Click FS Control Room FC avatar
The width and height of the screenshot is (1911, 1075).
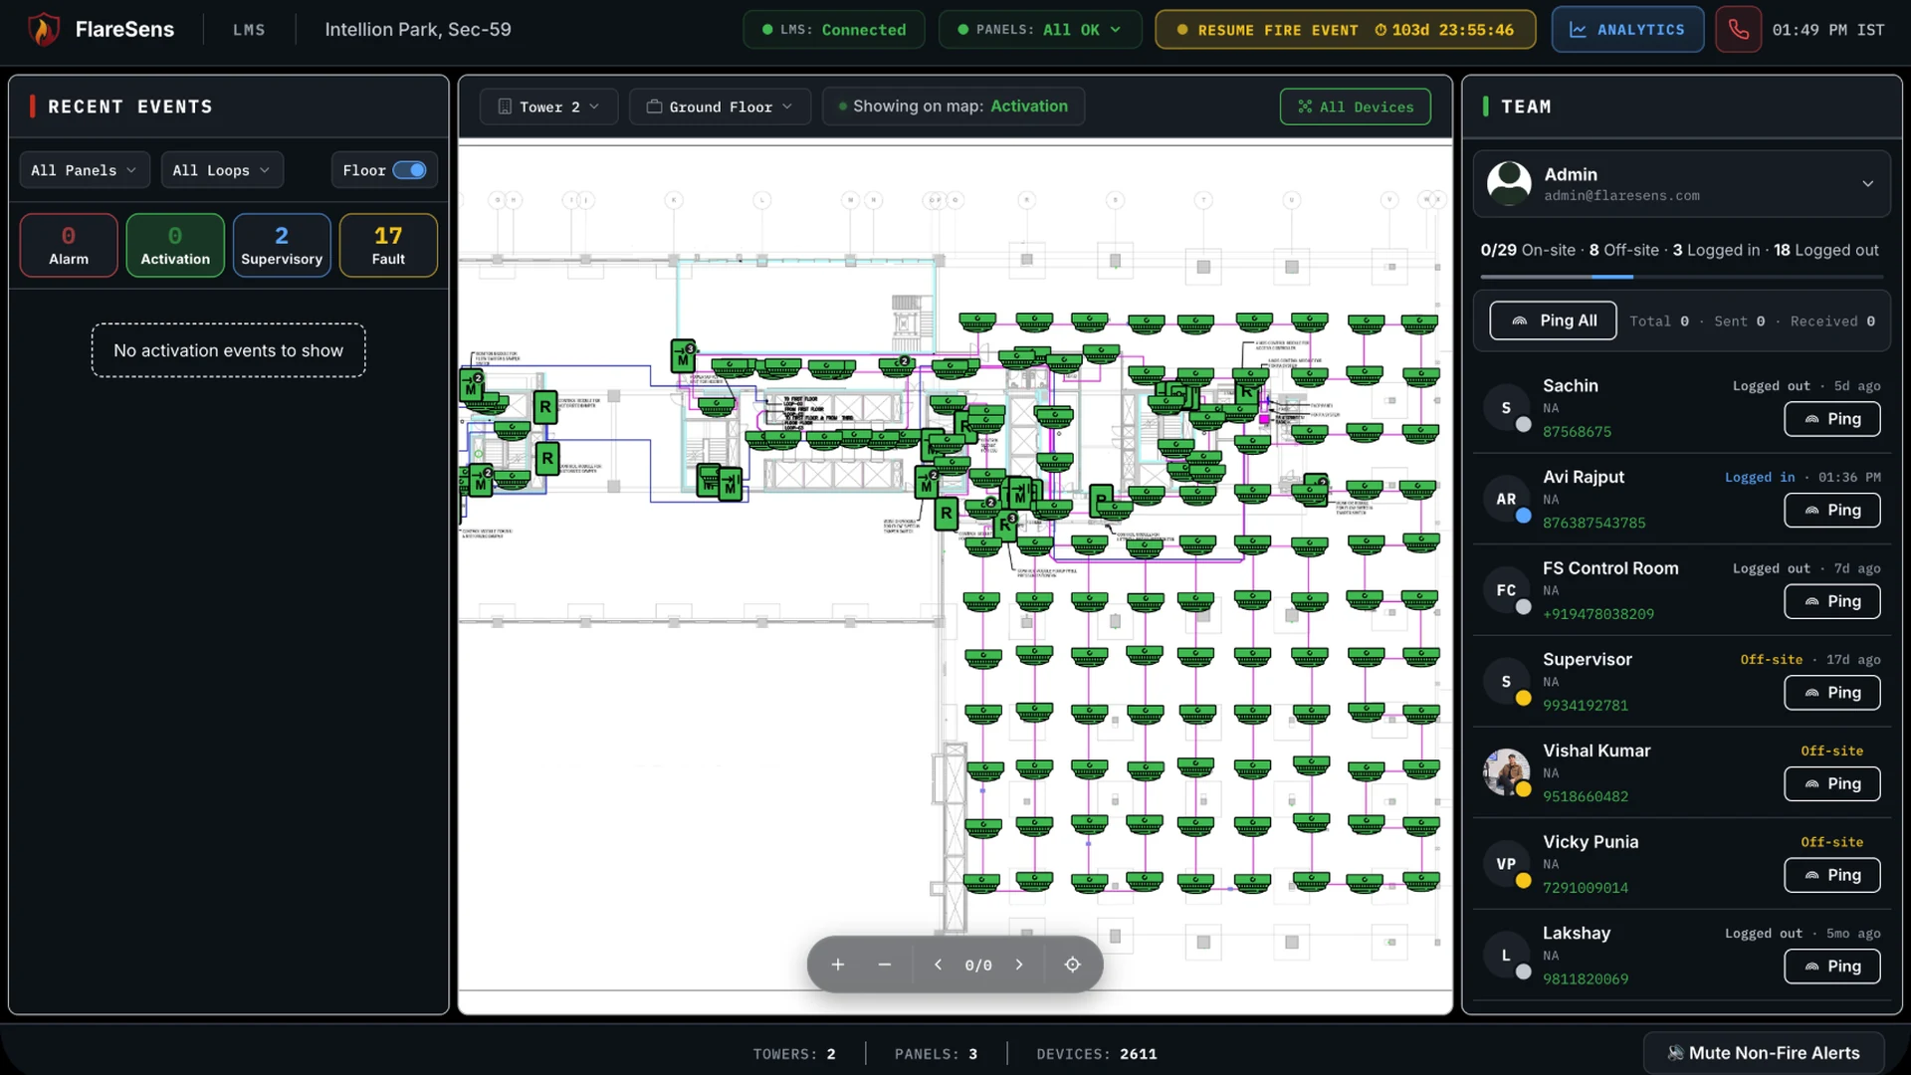coord(1506,590)
